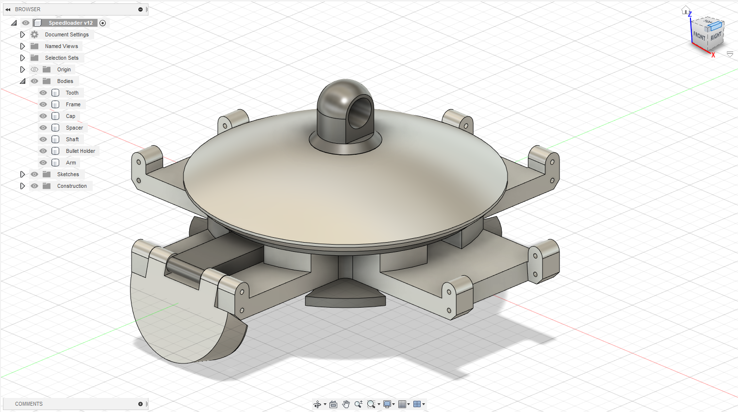Viewport: 738px width, 412px height.
Task: Hide the Bodies folder
Action: tap(34, 81)
